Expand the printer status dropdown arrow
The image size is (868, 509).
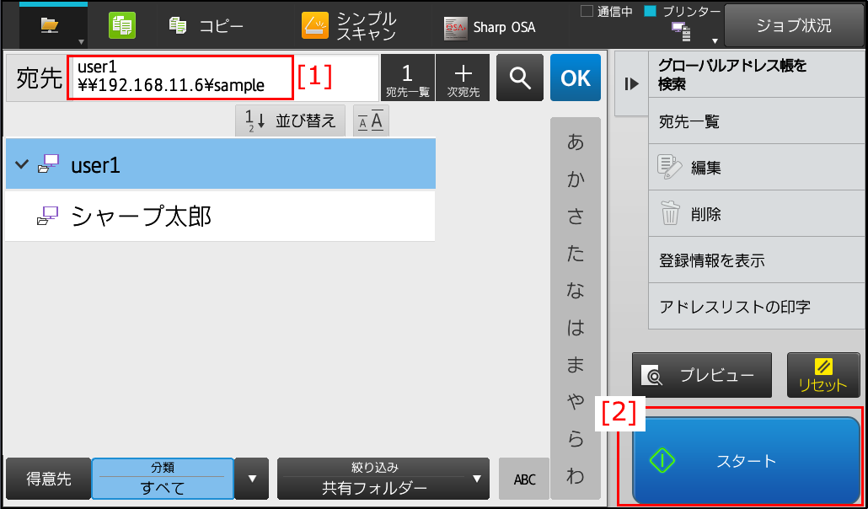tap(715, 41)
